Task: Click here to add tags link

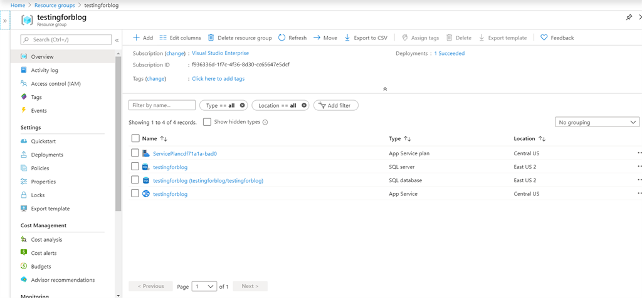Action: click(218, 78)
